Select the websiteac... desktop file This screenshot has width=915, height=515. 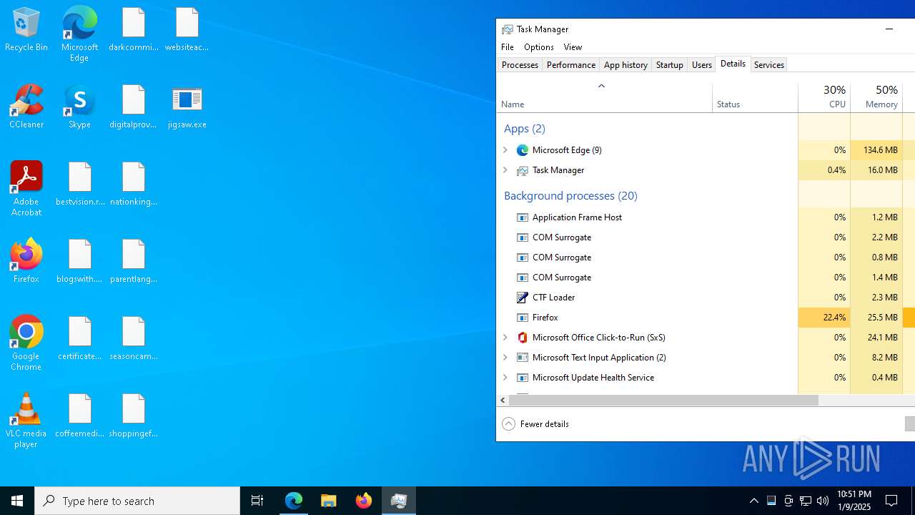click(x=187, y=30)
